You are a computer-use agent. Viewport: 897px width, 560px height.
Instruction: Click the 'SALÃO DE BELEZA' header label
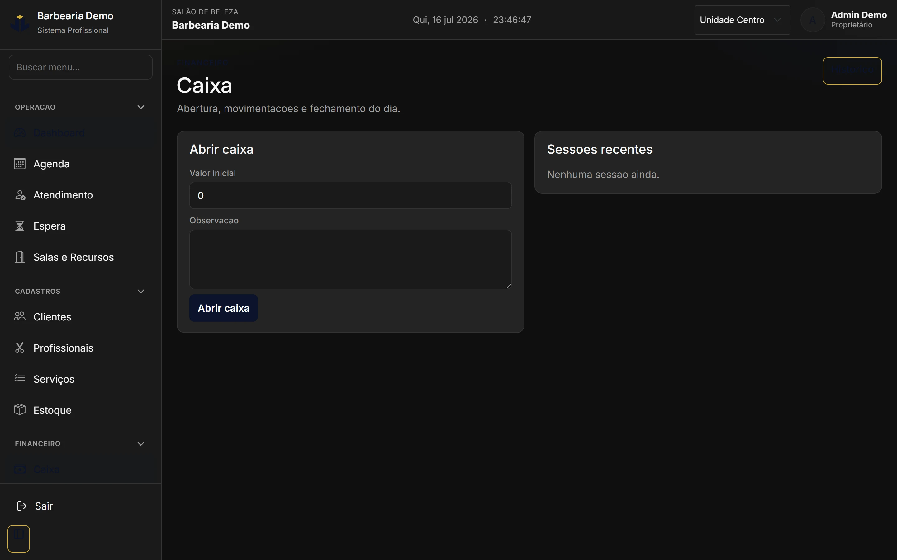[x=205, y=12]
